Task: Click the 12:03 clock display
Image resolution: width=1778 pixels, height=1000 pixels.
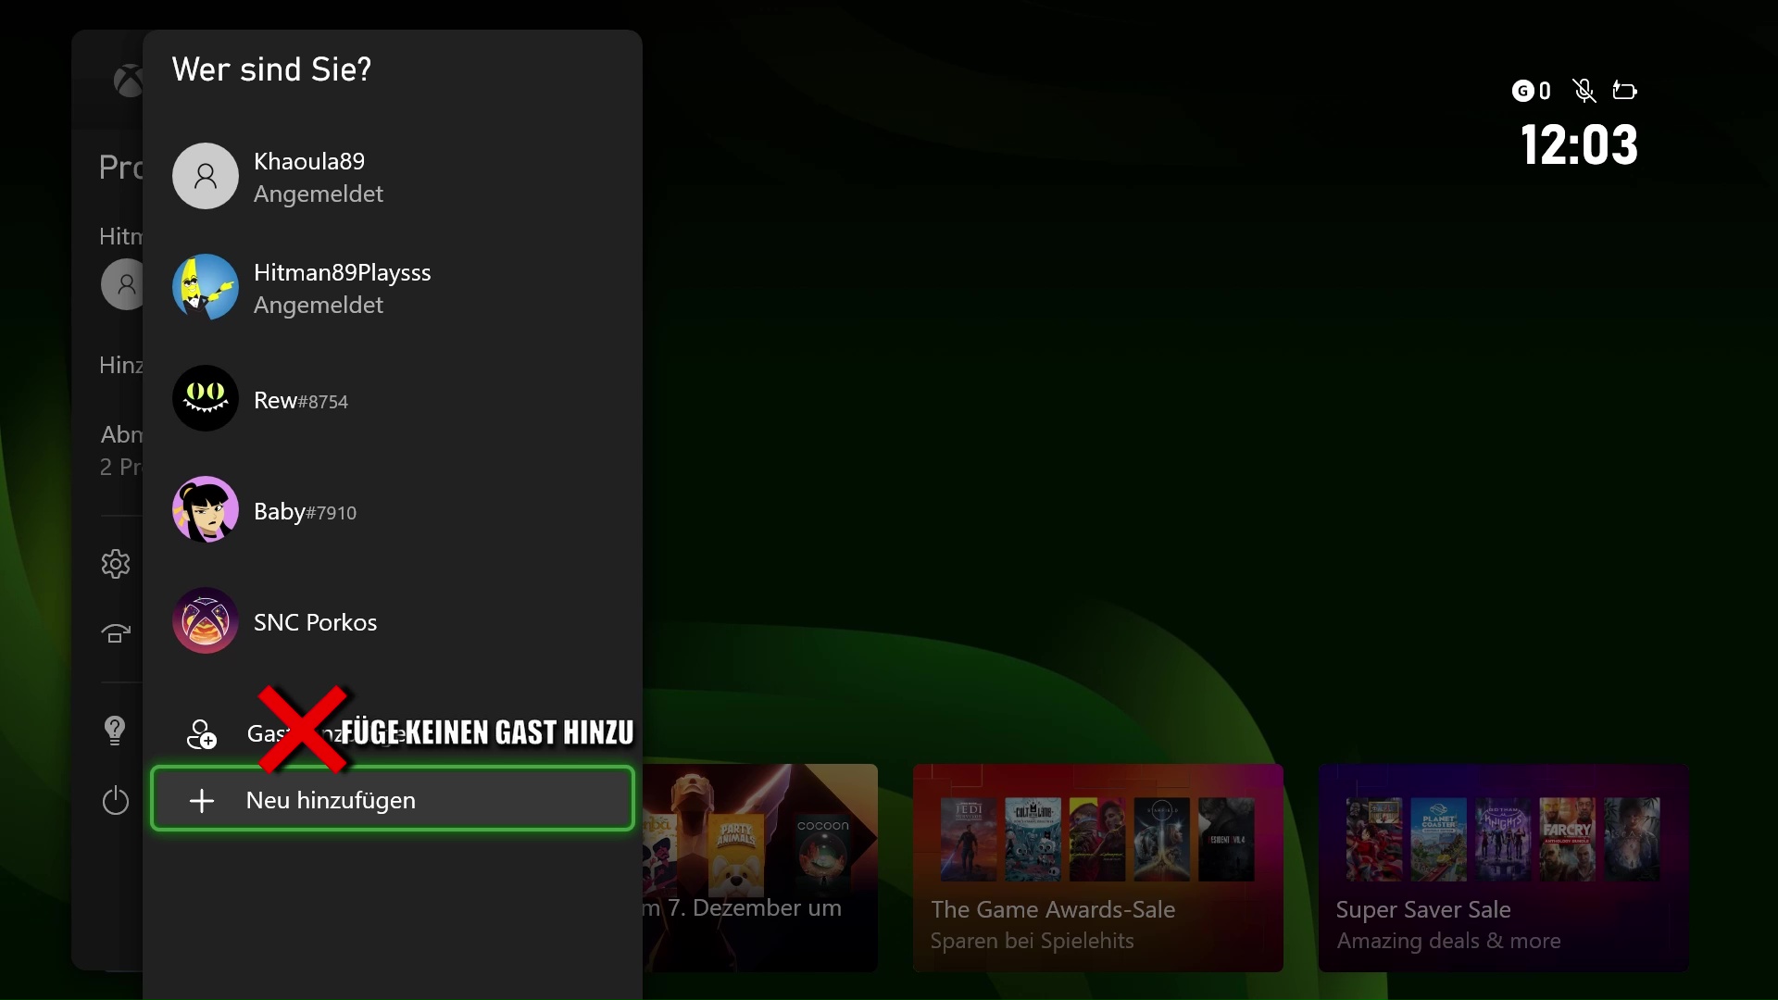Action: (1580, 145)
